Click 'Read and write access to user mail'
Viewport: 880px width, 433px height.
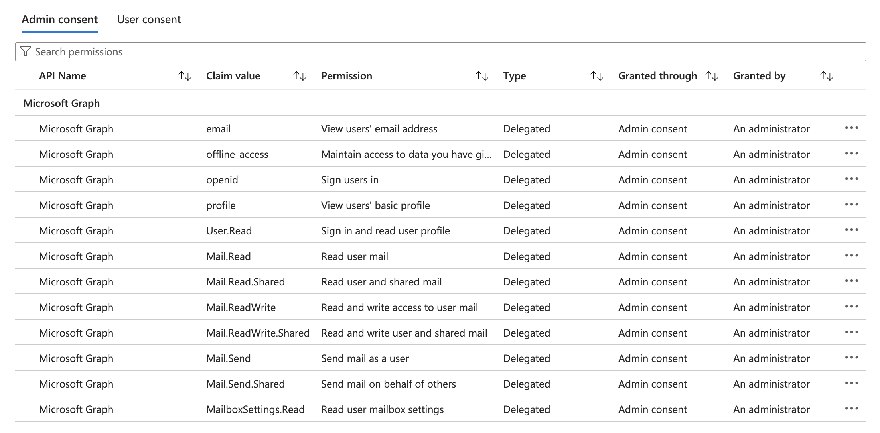(x=400, y=307)
